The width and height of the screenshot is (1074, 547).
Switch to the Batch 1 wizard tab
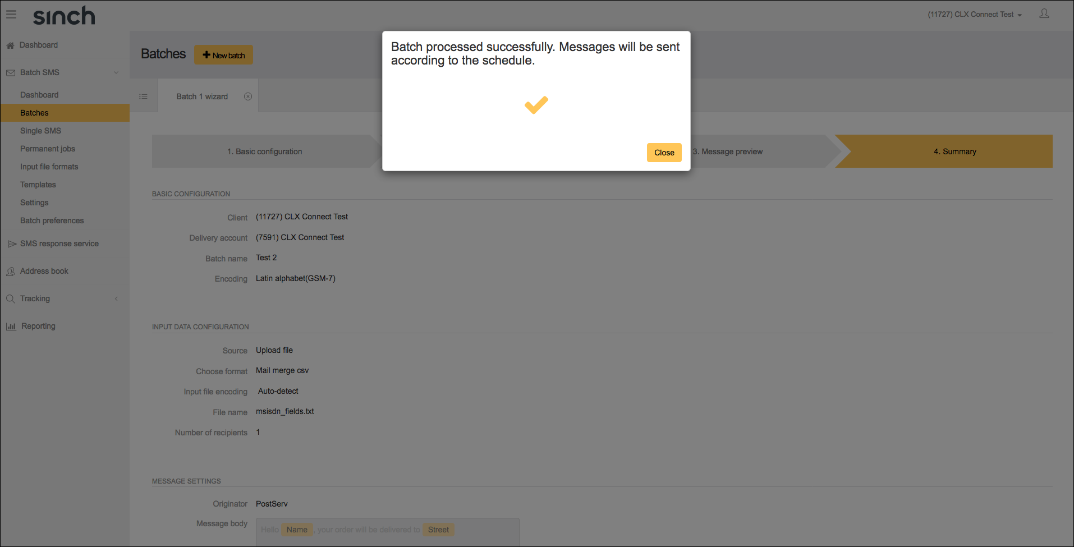201,96
